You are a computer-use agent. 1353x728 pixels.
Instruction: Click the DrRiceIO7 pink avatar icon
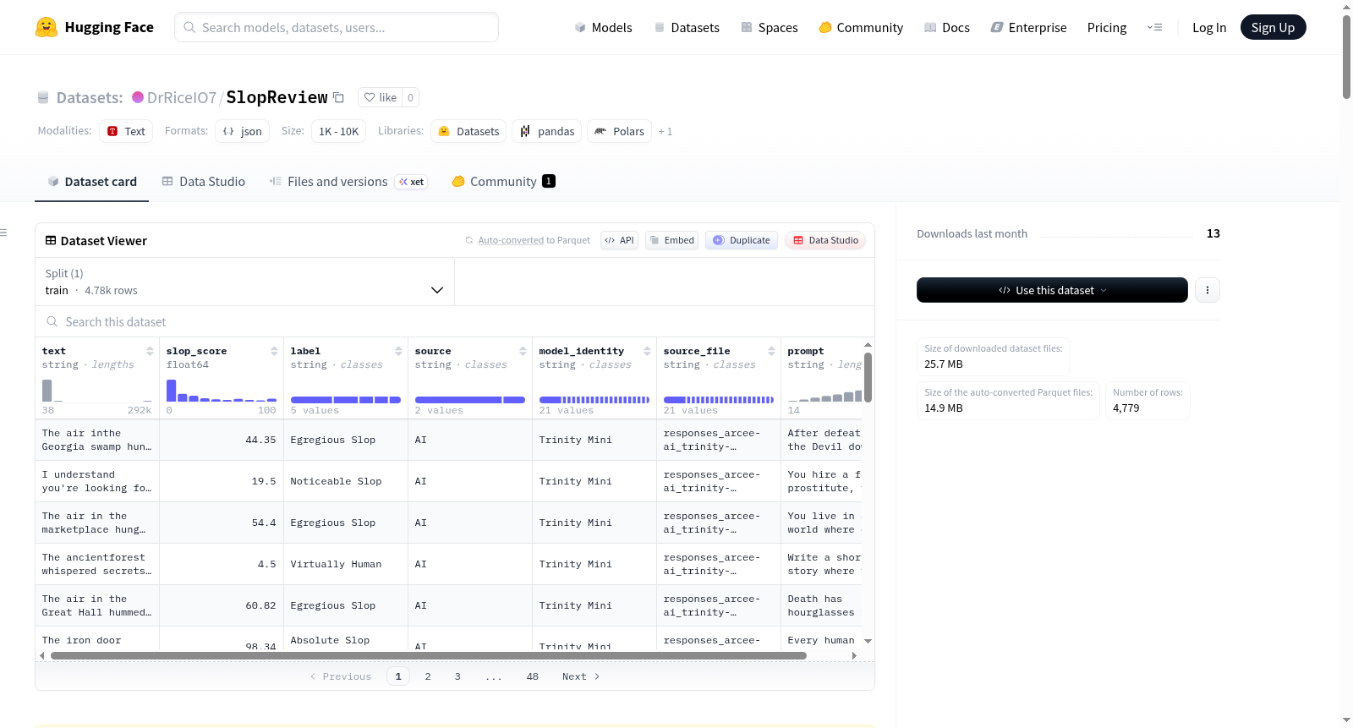click(138, 97)
